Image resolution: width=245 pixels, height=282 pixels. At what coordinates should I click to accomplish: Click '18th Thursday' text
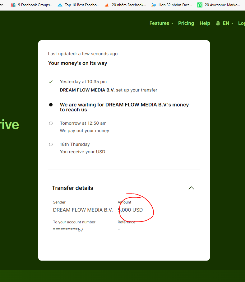(x=75, y=145)
